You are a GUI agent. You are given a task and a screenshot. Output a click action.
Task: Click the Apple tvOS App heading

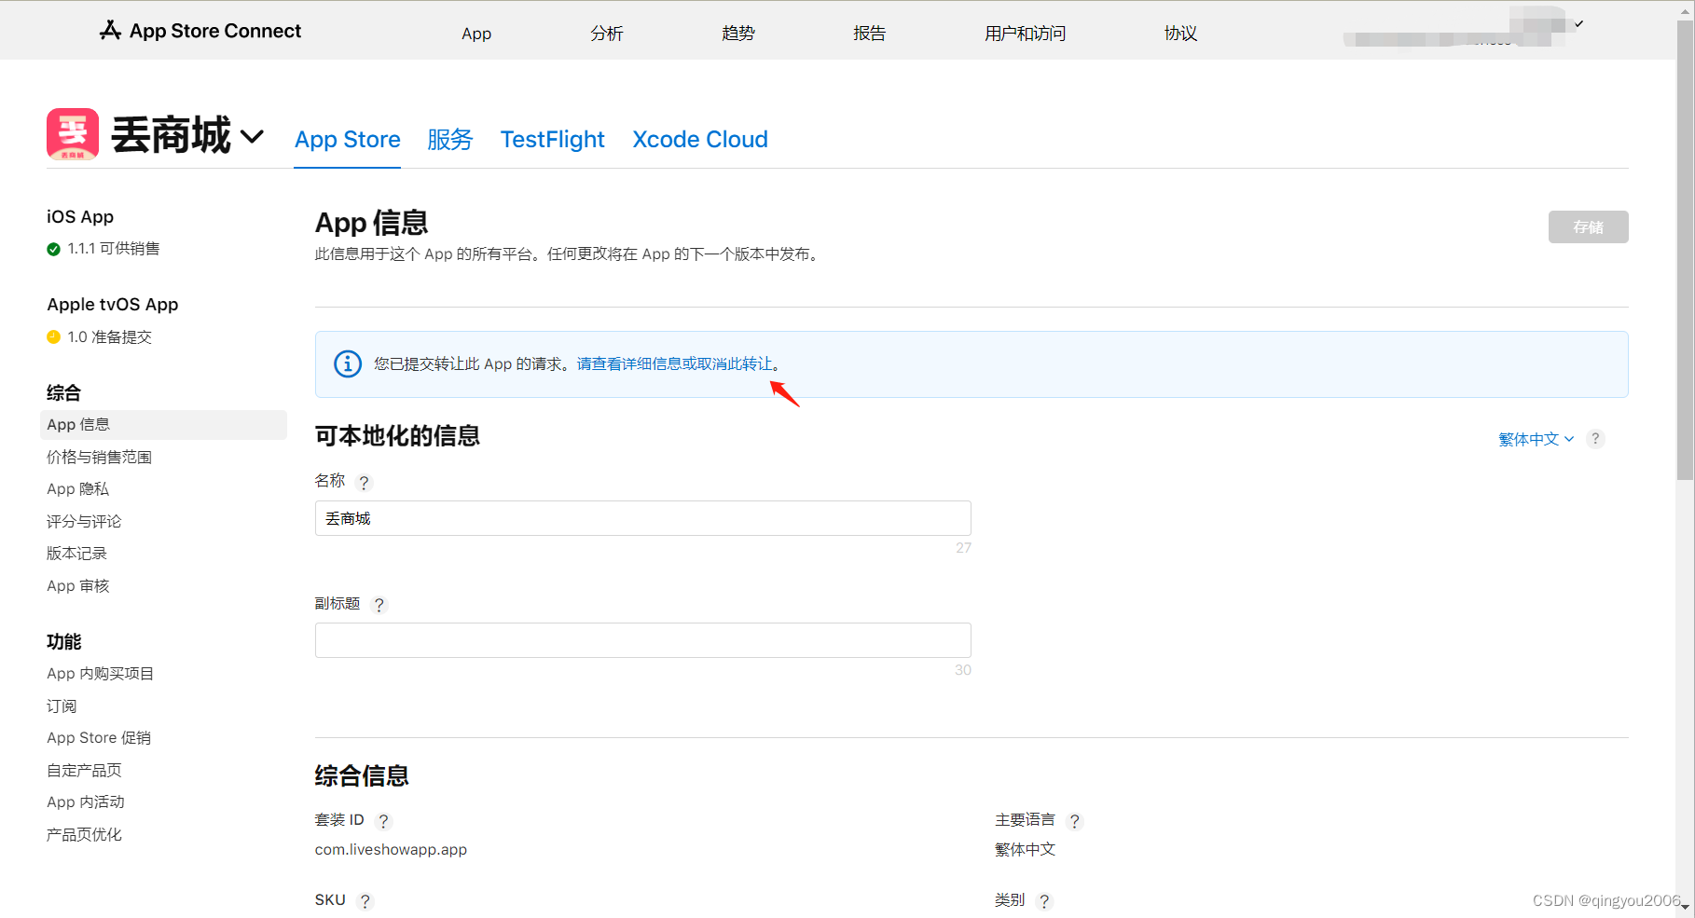pyautogui.click(x=113, y=305)
